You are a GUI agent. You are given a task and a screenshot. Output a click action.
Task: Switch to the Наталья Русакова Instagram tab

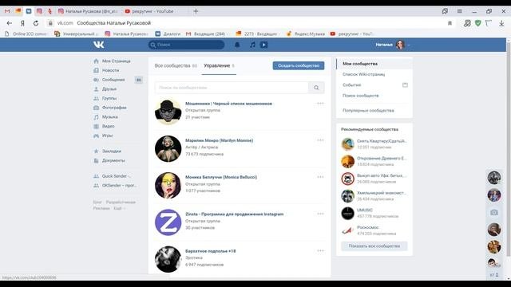(89, 11)
